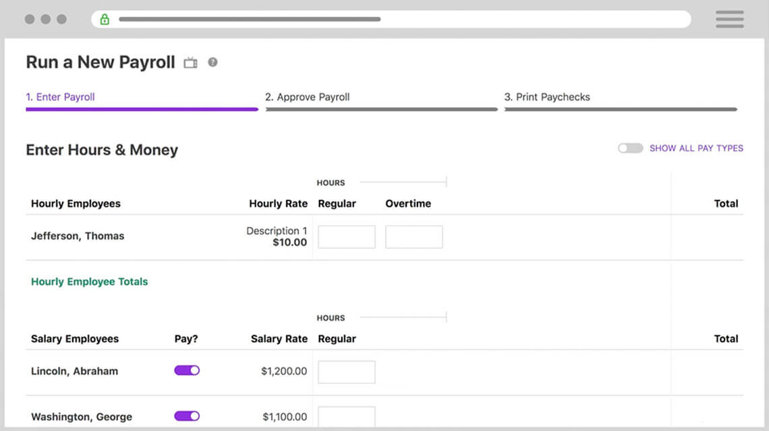This screenshot has width=769, height=431.
Task: Click Jefferson's Regular hours field
Action: coord(346,236)
